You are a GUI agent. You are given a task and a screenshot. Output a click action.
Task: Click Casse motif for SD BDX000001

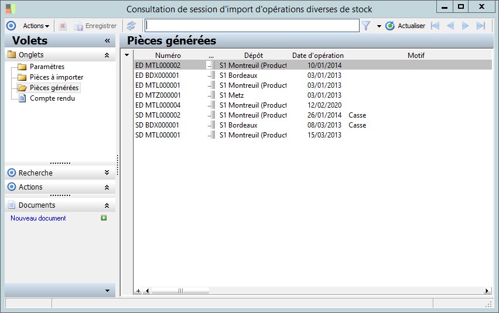[357, 125]
